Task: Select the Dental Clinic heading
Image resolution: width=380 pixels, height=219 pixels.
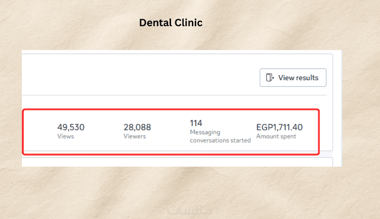Action: coord(171,23)
